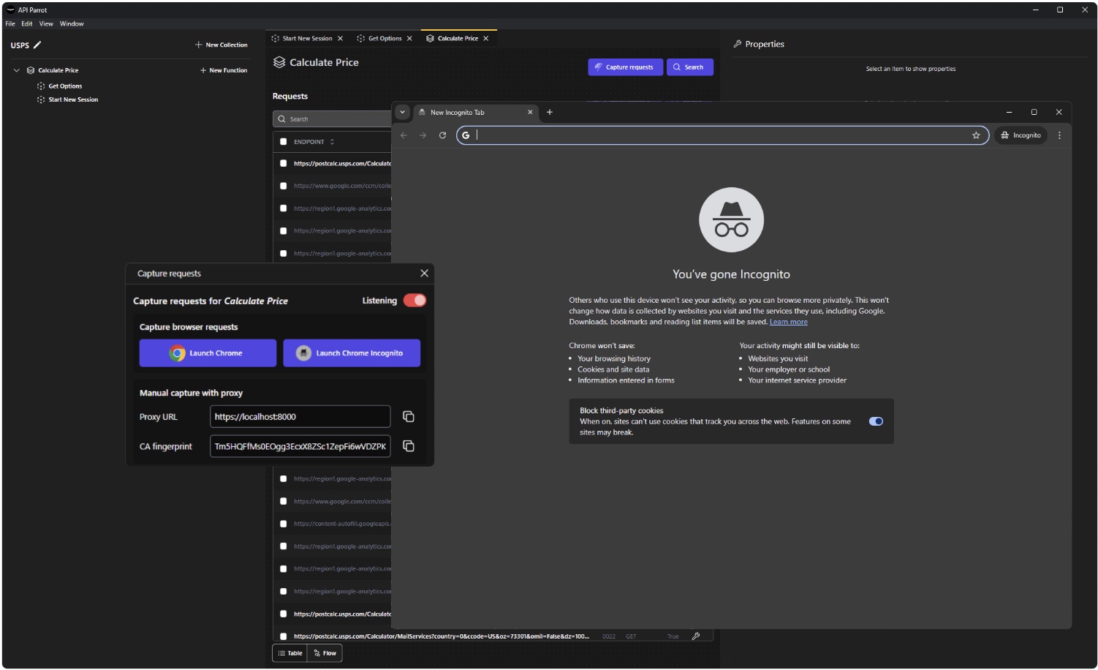Screen dimensions: 1098x670
Task: Click the wrench icon on last request row
Action: pyautogui.click(x=696, y=636)
